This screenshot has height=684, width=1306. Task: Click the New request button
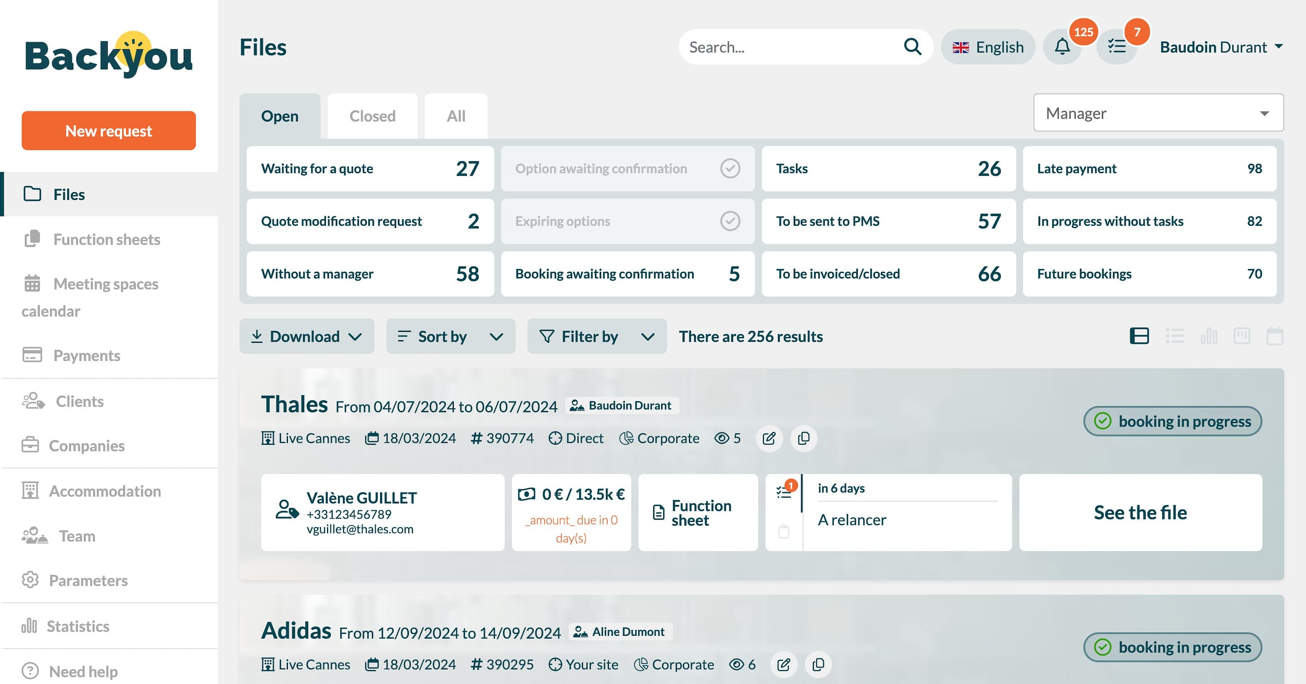click(x=109, y=131)
